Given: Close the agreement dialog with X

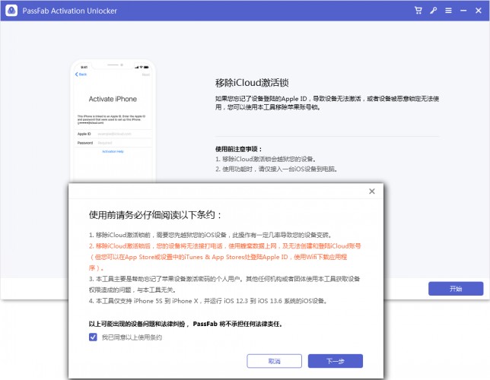Looking at the screenshot, I should coord(372,191).
